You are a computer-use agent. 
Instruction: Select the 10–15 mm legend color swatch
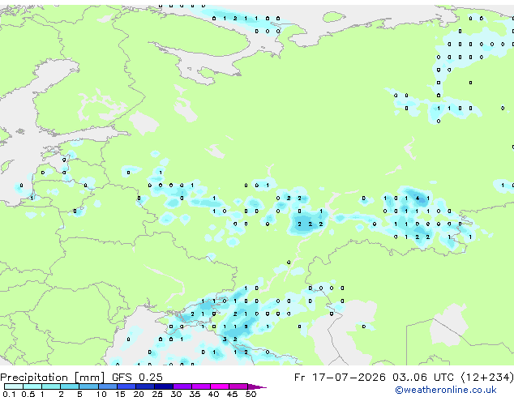108,386
